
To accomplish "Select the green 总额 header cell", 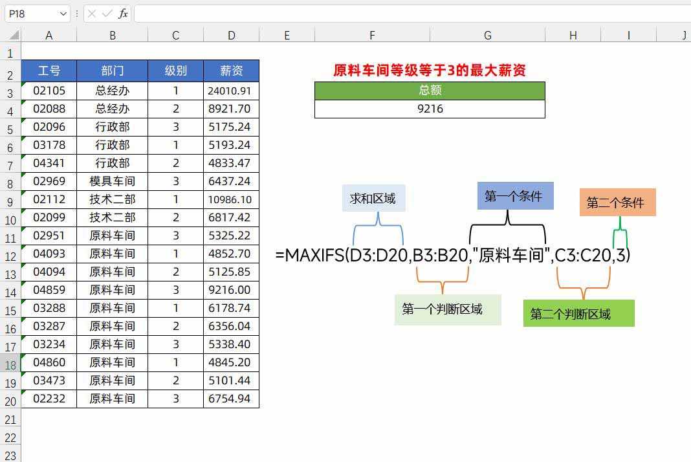I will (x=430, y=91).
